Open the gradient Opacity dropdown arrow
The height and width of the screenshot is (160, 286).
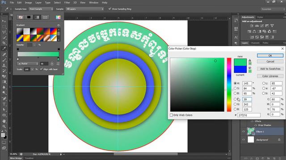pos(34,45)
